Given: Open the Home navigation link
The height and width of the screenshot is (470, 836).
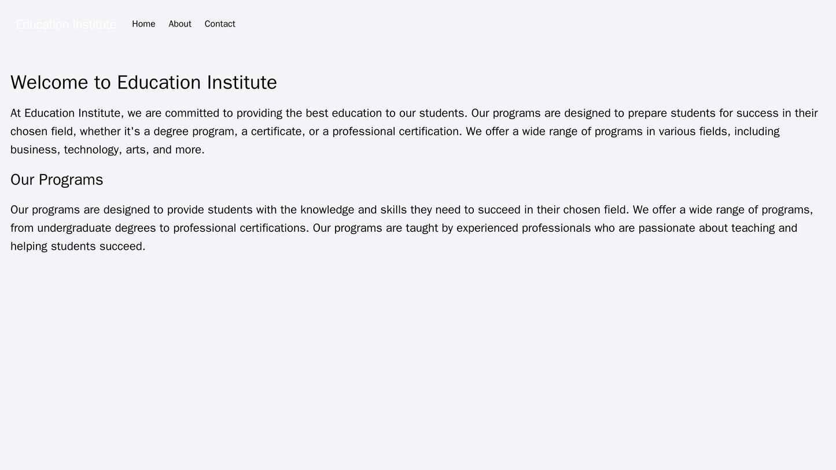Looking at the screenshot, I should point(143,24).
